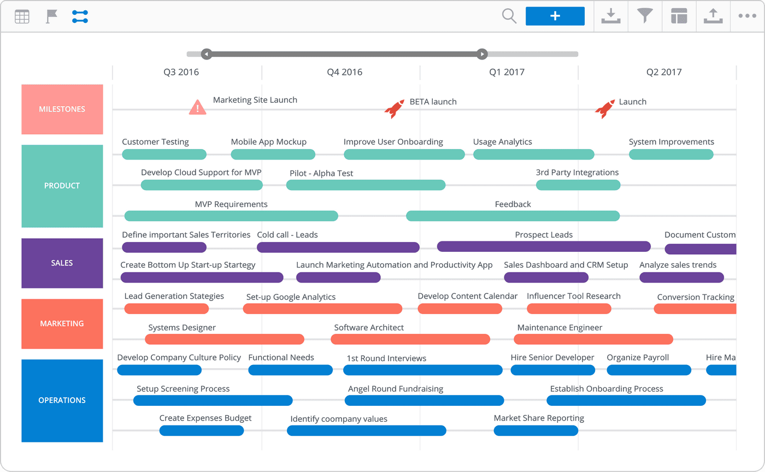Select the MARKETING lane header

point(62,323)
